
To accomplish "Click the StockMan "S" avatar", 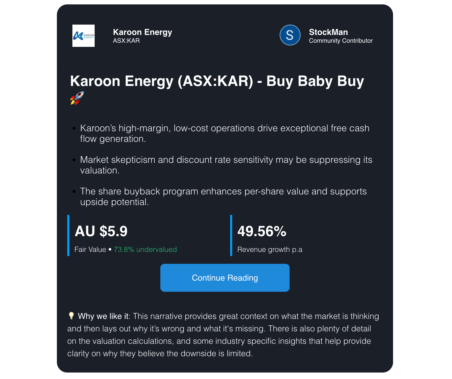I will (x=290, y=35).
